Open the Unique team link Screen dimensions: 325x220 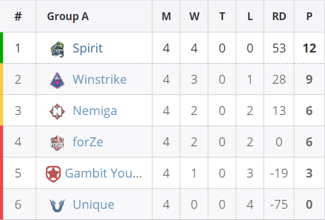93,204
